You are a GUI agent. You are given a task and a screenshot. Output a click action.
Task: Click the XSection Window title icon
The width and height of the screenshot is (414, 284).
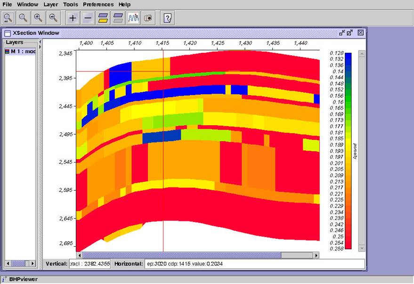point(8,33)
